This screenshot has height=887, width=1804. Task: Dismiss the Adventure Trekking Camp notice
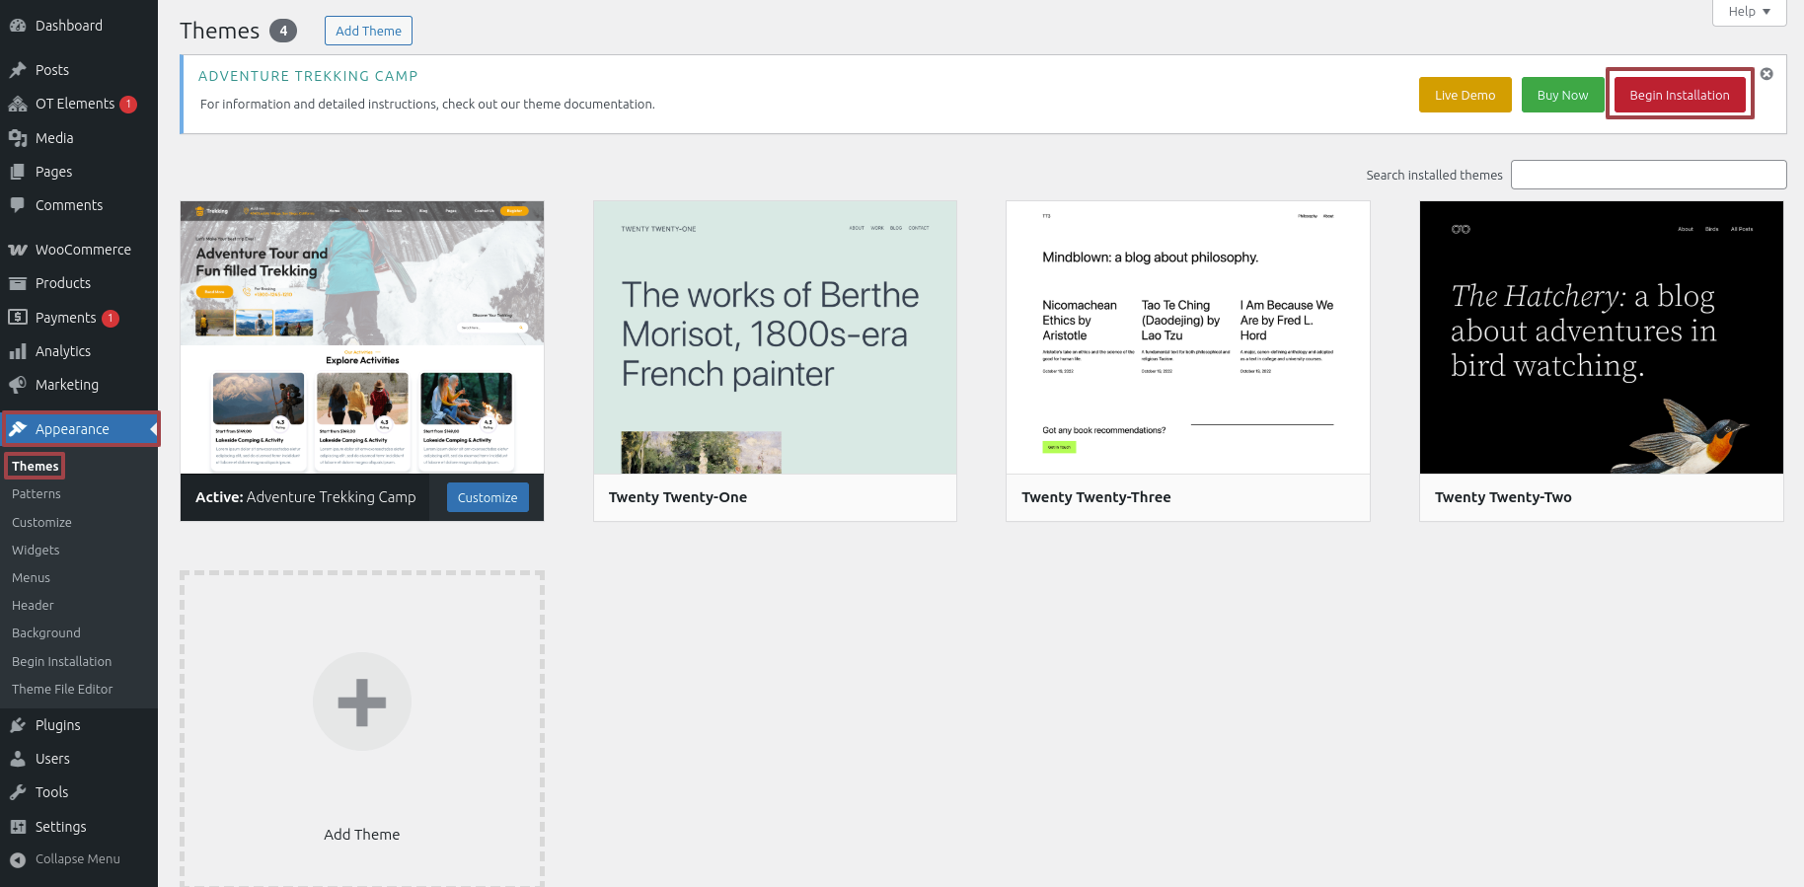point(1766,74)
